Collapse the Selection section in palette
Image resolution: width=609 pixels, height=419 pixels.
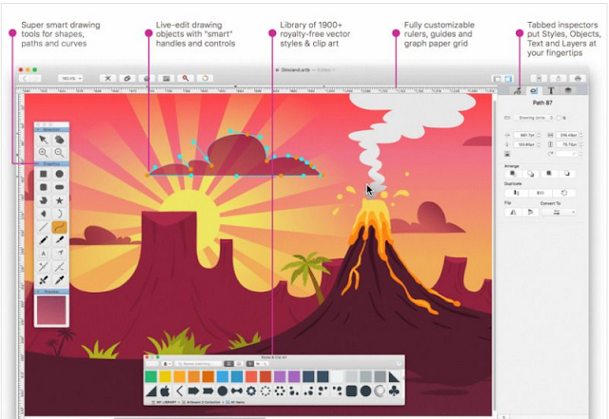coord(51,129)
